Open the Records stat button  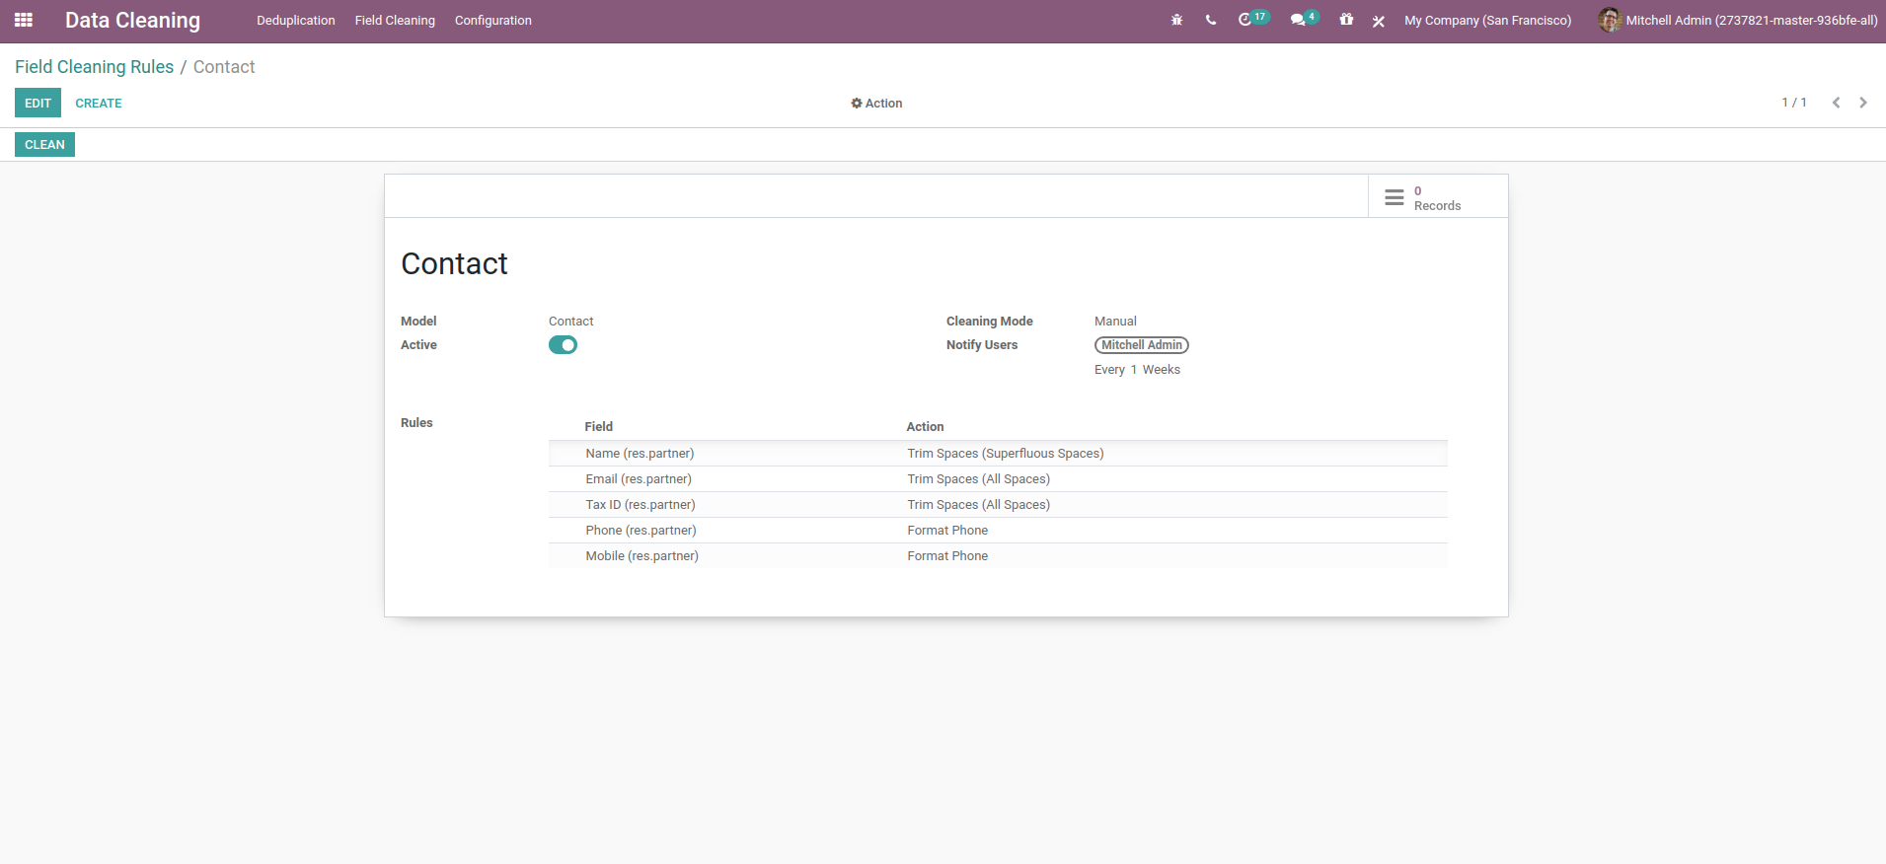coord(1438,197)
